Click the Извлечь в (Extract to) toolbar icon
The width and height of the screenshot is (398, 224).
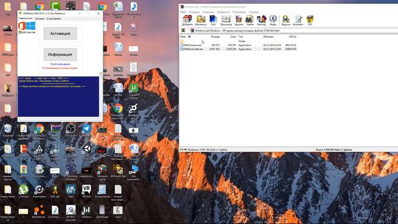point(200,21)
